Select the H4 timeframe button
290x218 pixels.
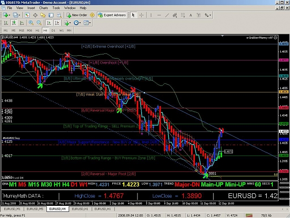[x=45, y=30]
